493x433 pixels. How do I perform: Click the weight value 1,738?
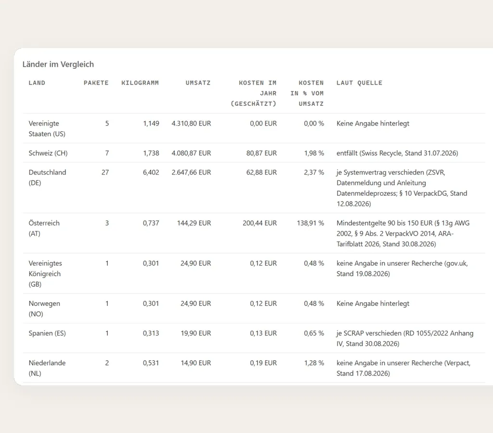[151, 153]
